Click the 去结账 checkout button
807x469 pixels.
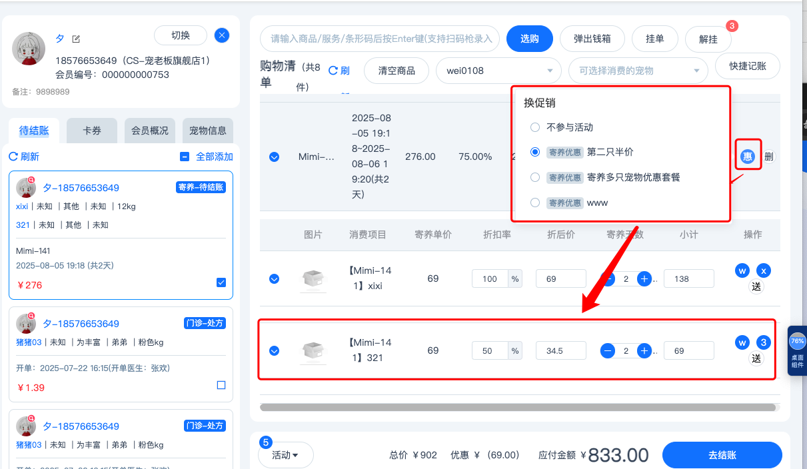coord(722,455)
